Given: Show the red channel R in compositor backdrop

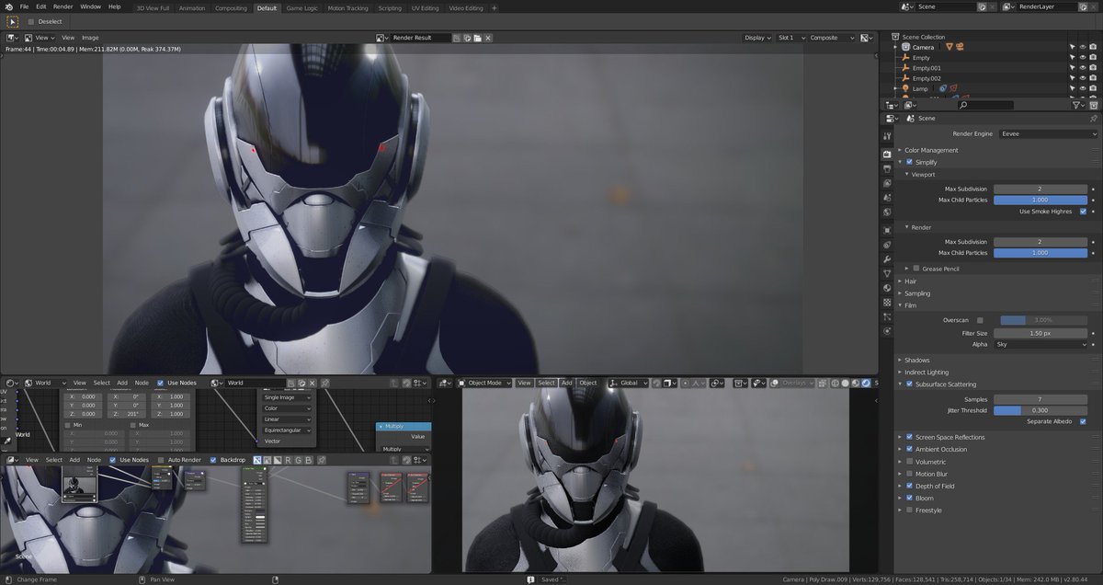Looking at the screenshot, I should click(x=286, y=459).
